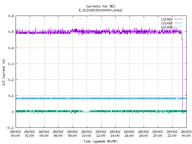Click the light blue trace near 0.08 A
The image size is (192, 144).
point(90,98)
